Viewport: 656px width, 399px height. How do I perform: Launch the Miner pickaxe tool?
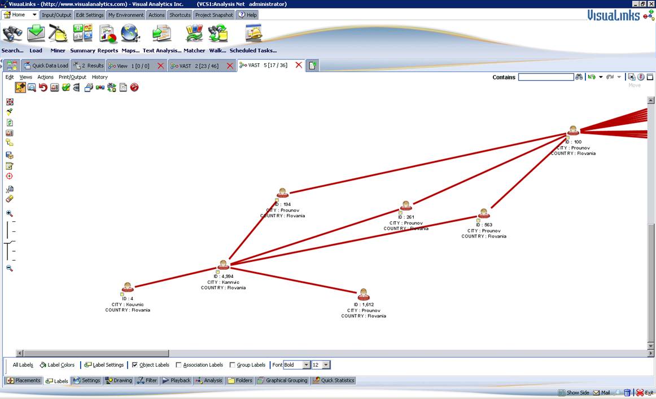pyautogui.click(x=58, y=33)
